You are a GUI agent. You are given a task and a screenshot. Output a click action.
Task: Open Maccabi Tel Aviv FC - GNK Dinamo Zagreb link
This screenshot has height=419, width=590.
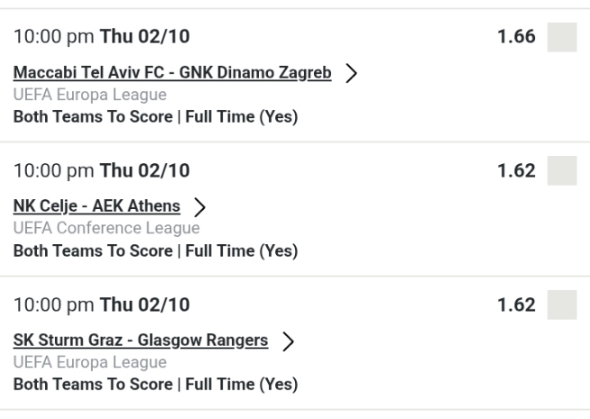coord(172,74)
